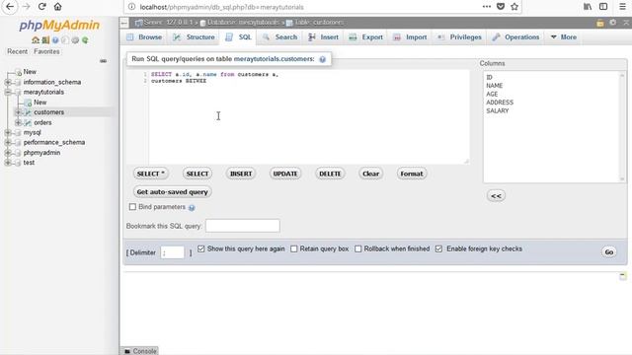Go to the phpMyAdmin home icon
Screen dimensions: 632x355
coord(36,40)
